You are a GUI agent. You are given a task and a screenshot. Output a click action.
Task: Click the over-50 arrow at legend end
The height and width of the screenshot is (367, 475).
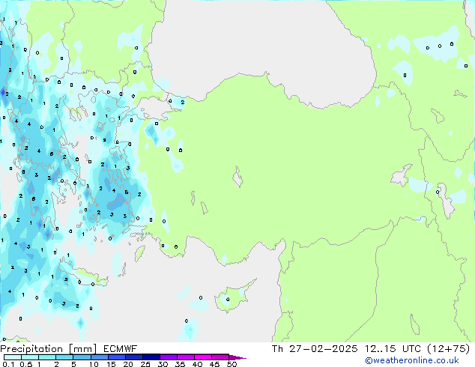237,357
